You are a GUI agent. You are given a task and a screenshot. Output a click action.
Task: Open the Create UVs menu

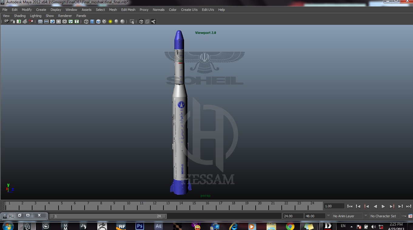[189, 10]
